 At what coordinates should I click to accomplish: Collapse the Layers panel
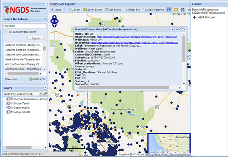pos(45,88)
